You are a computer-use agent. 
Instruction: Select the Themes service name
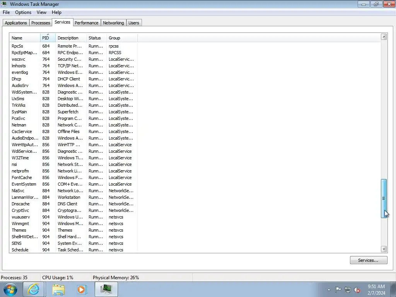pos(19,230)
